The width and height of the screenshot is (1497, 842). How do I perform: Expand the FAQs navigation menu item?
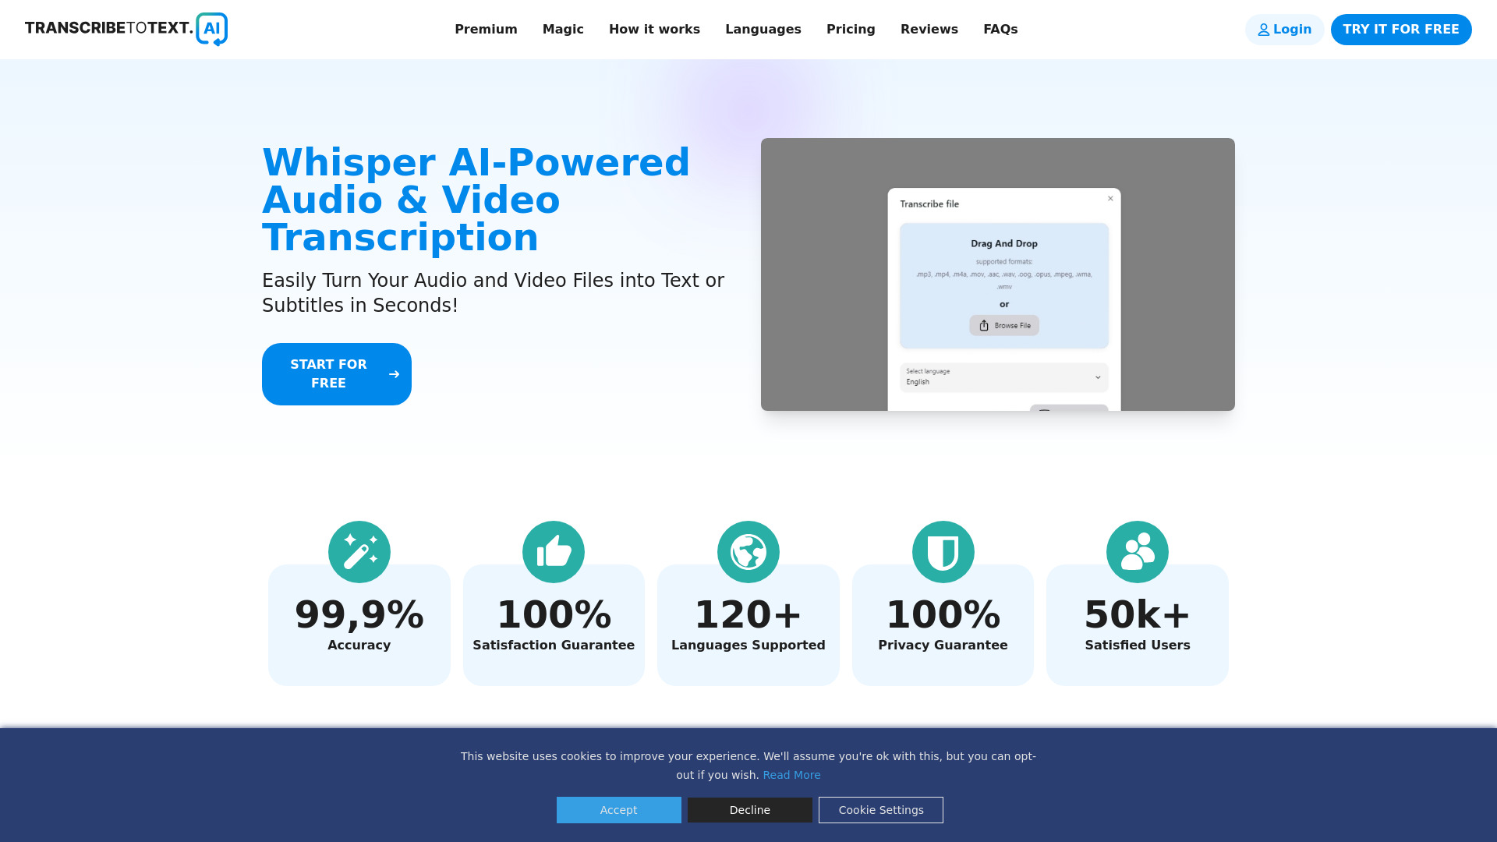[x=1000, y=29]
